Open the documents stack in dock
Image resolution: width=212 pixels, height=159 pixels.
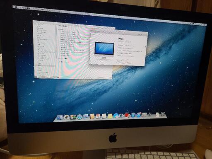coord(157,114)
